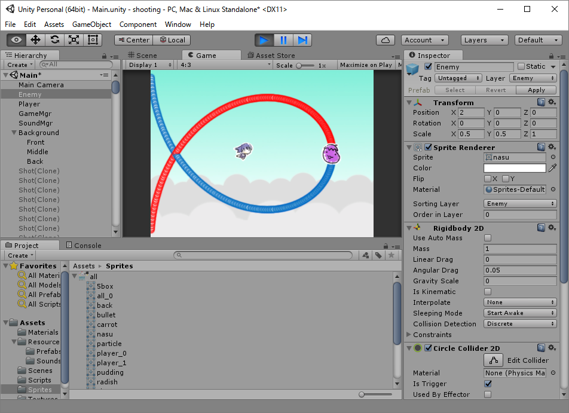Toggle Maximize on Play button
This screenshot has height=413, width=569.
point(366,65)
